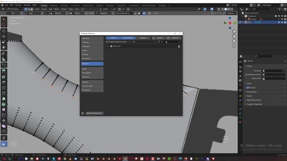Toggle camera view icon in viewport

234,41
